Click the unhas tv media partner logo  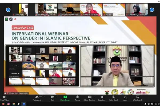tap(143, 92)
